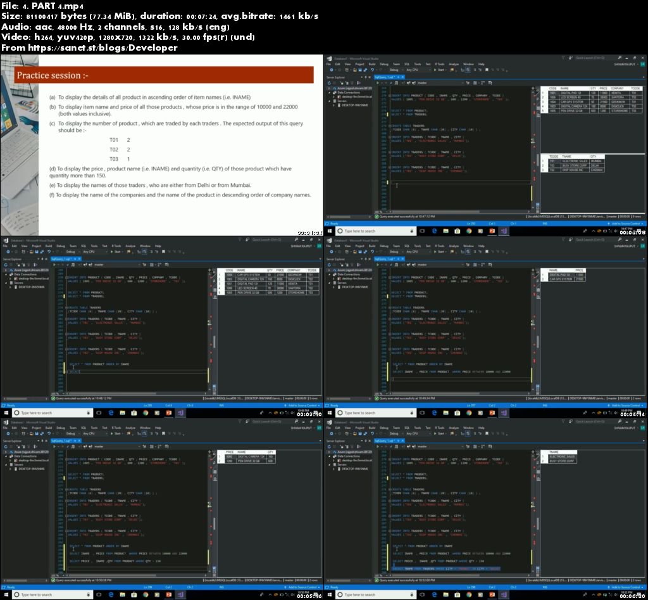Image resolution: width=648 pixels, height=600 pixels.
Task: Click green success status icon in 00:06:20 frame
Action: [377, 580]
